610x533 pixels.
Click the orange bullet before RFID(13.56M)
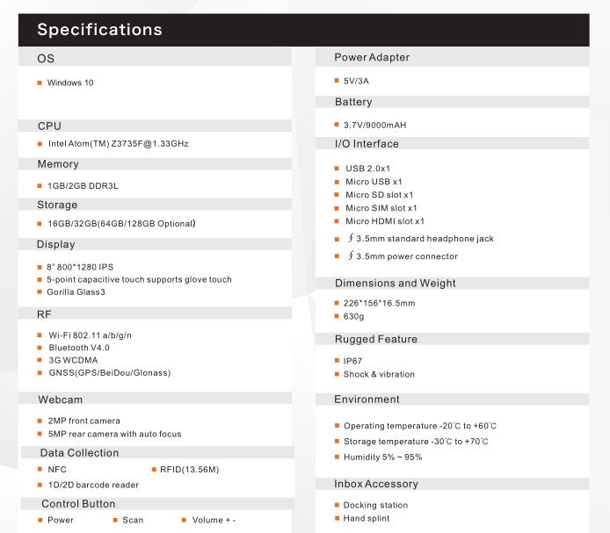(x=153, y=470)
